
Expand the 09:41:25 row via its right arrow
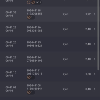click(x=94, y=44)
